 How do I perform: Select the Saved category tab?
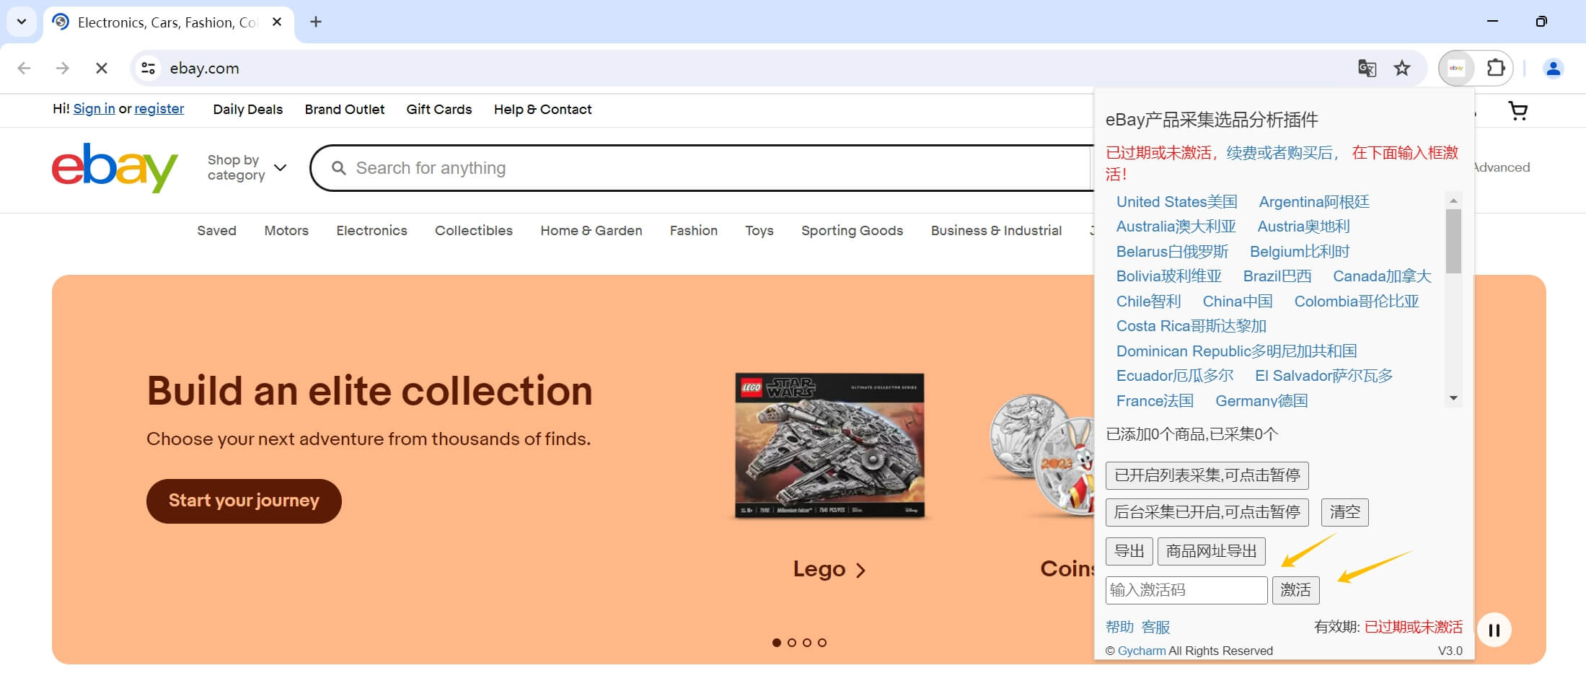(x=216, y=230)
